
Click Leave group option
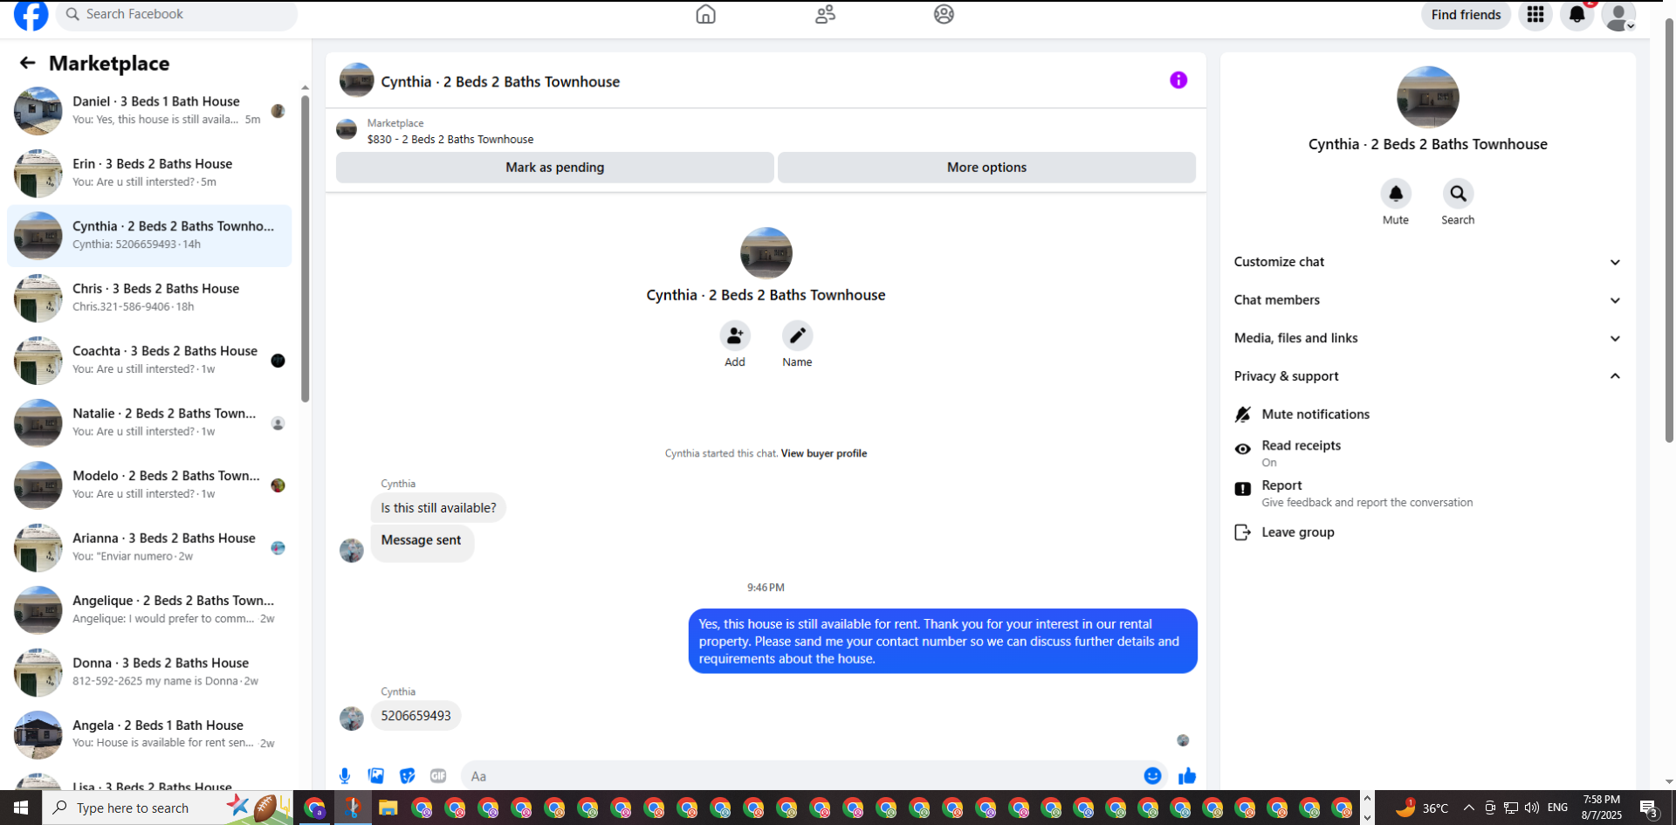point(1428,533)
